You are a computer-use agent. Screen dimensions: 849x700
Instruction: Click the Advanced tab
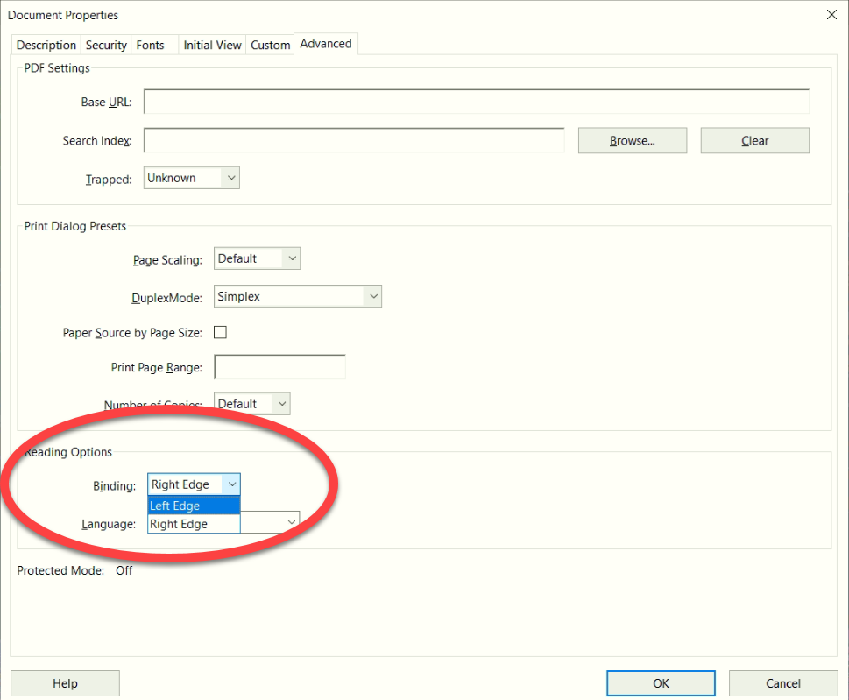click(x=326, y=44)
